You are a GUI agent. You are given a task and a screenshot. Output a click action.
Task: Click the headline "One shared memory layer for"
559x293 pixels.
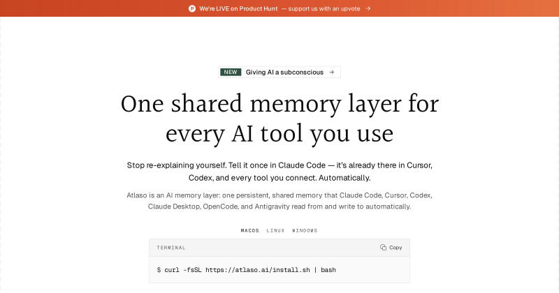point(279,104)
